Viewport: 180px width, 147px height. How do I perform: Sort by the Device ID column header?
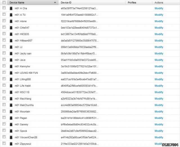click(x=66, y=3)
